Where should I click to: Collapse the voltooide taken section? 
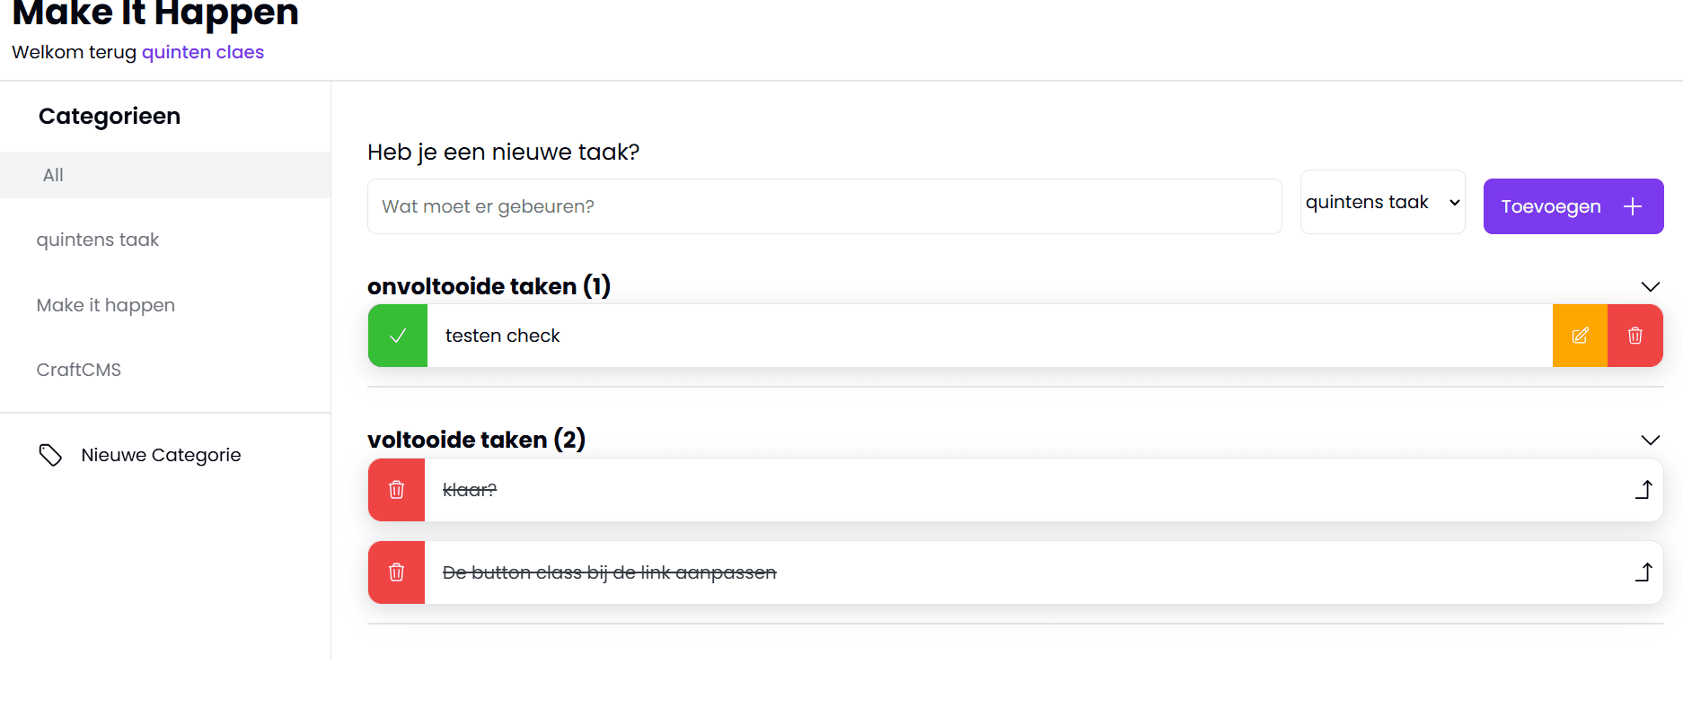1650,441
